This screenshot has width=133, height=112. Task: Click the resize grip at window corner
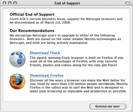[x=131, y=110]
